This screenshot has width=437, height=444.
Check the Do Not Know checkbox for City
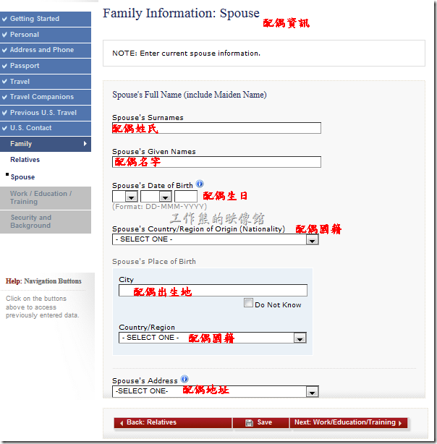[x=248, y=303]
